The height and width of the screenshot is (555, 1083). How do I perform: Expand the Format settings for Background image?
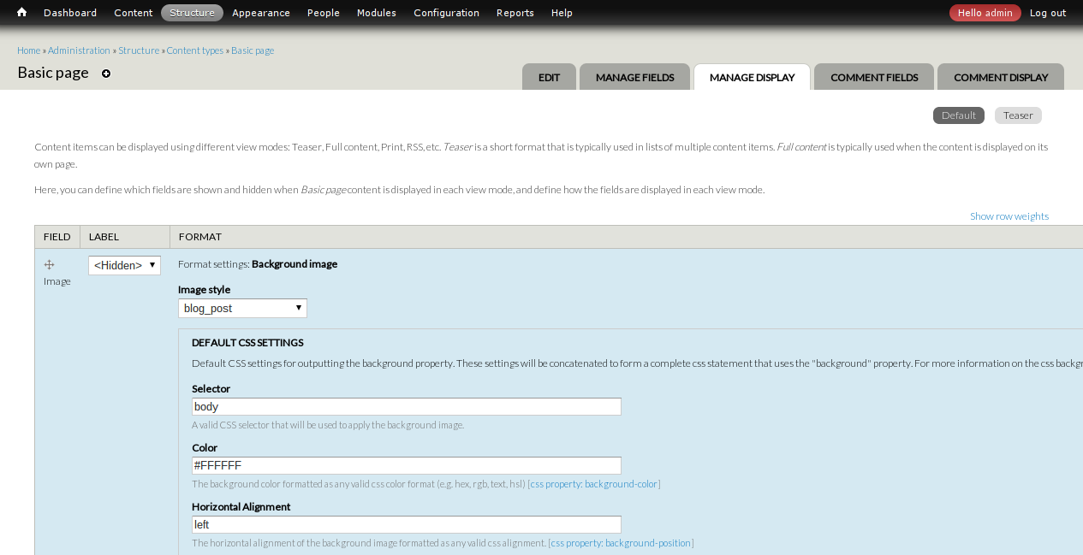pyautogui.click(x=295, y=263)
